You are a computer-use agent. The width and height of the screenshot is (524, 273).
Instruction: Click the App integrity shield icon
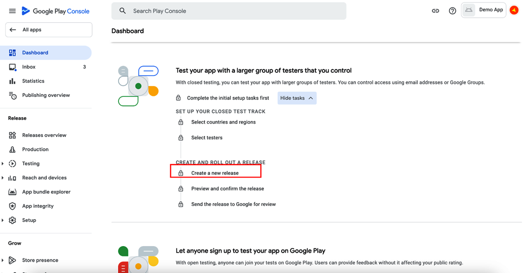[x=13, y=206]
